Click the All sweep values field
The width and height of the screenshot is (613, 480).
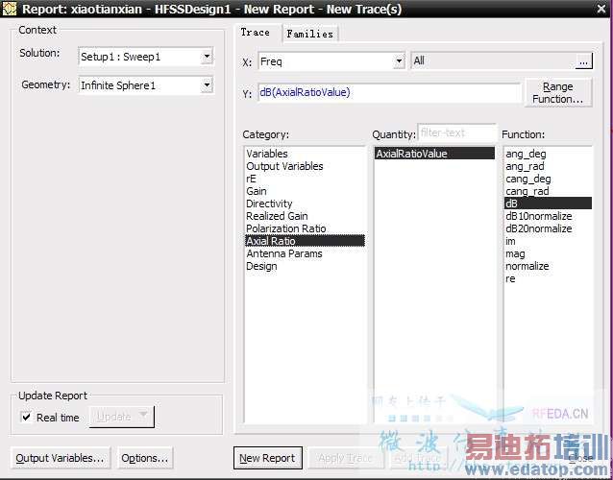tap(493, 61)
